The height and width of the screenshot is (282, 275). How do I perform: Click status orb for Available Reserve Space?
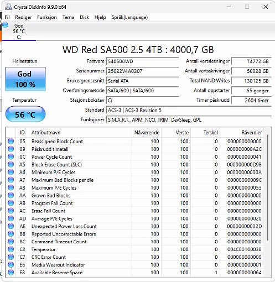11,273
